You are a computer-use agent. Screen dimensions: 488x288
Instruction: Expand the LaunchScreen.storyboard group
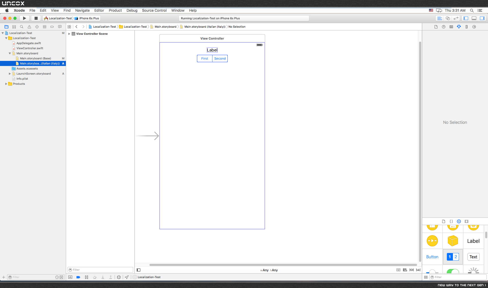[10, 74]
